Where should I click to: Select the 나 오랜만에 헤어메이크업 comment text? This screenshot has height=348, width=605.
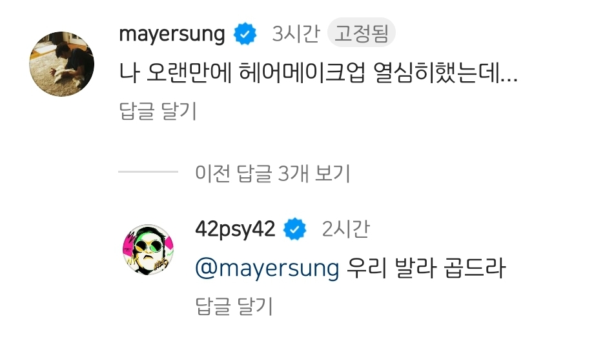coord(318,72)
